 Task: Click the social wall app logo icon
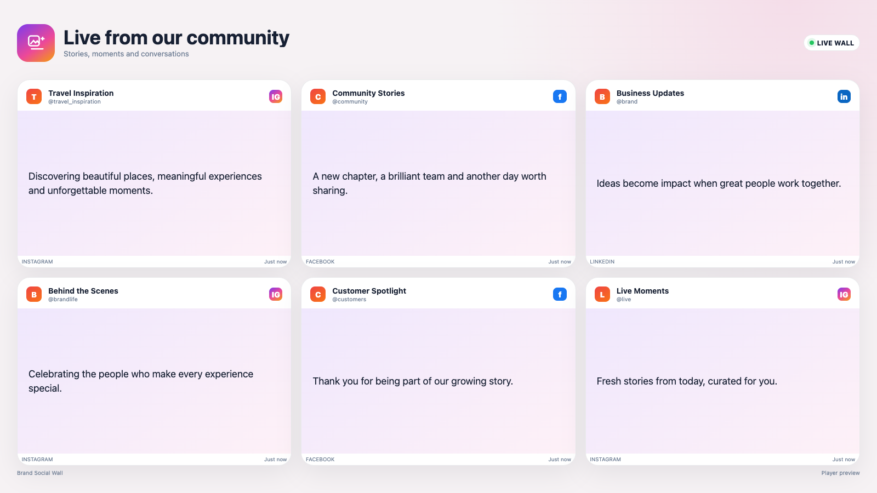point(36,43)
